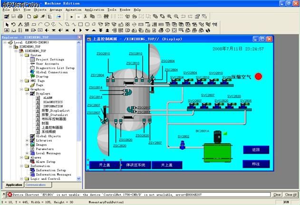Viewport: 300px width, 205px height.
Task: Select the arrow Select tool in objects toolbar
Action: pos(6,24)
